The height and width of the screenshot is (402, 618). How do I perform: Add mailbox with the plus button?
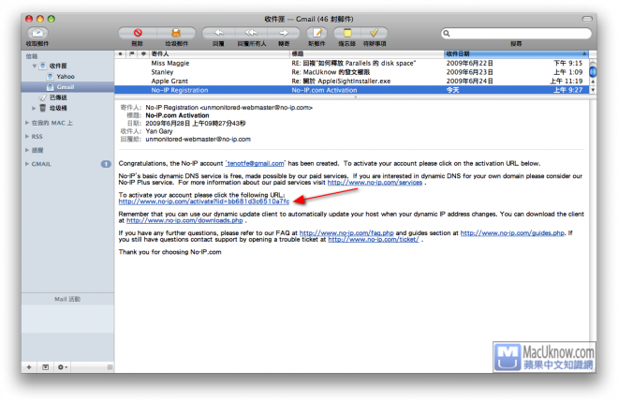coord(29,366)
